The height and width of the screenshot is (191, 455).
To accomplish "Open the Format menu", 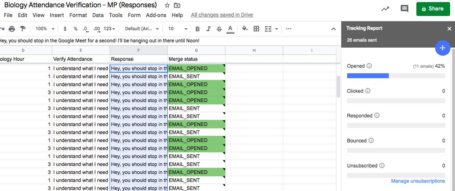I will point(78,15).
